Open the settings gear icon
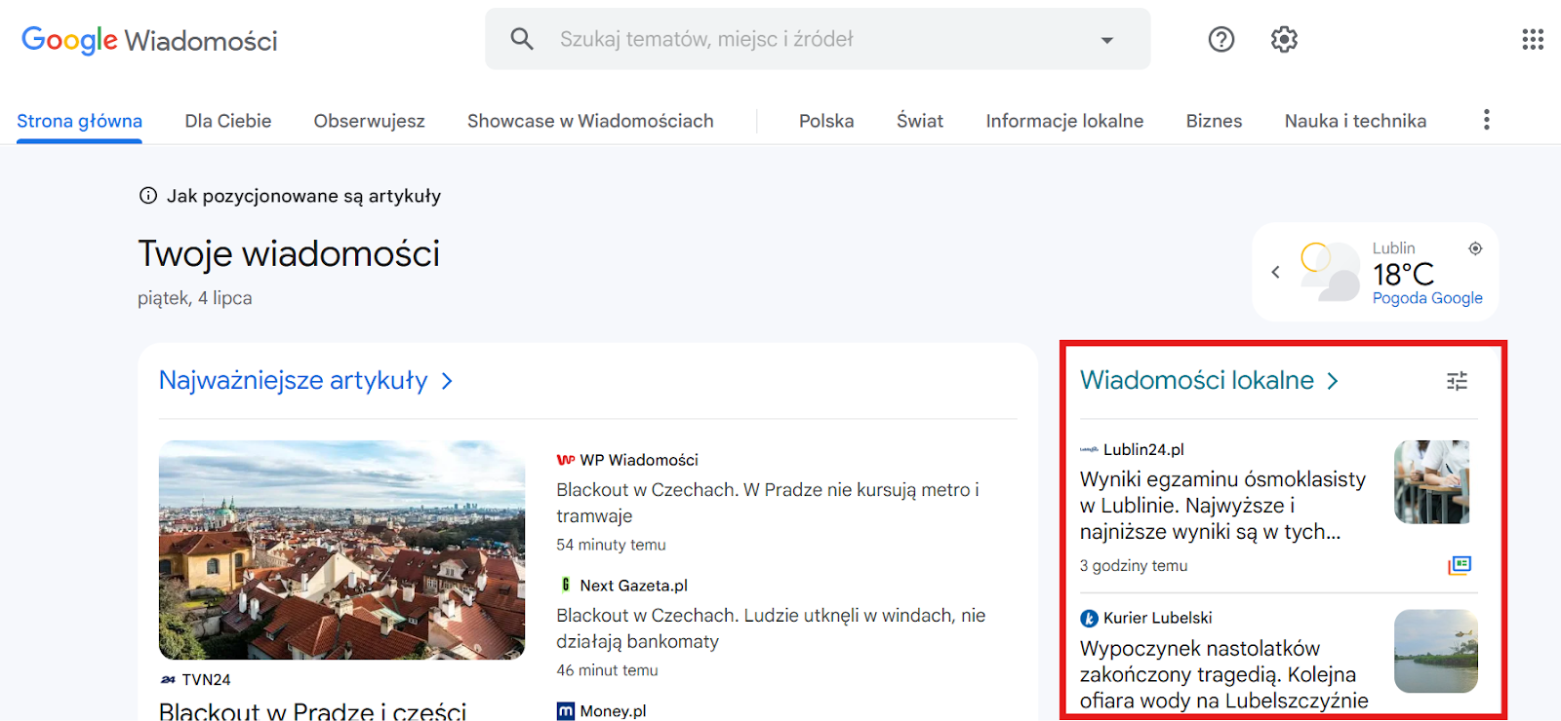 pyautogui.click(x=1284, y=39)
